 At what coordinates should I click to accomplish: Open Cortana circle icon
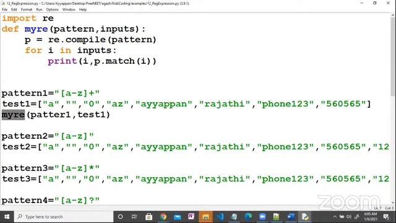point(121,217)
